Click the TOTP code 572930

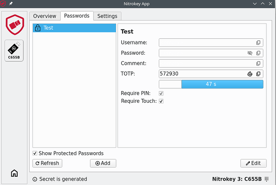pyautogui.click(x=169, y=74)
